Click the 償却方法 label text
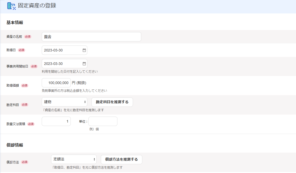 point(13,162)
